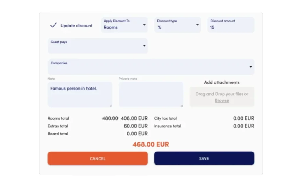The image size is (302, 187).
Task: Click the Guest pays chevron arrow
Action: pyautogui.click(x=144, y=46)
